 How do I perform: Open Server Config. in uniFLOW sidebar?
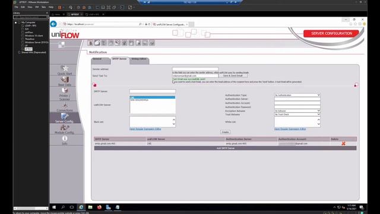[65, 118]
